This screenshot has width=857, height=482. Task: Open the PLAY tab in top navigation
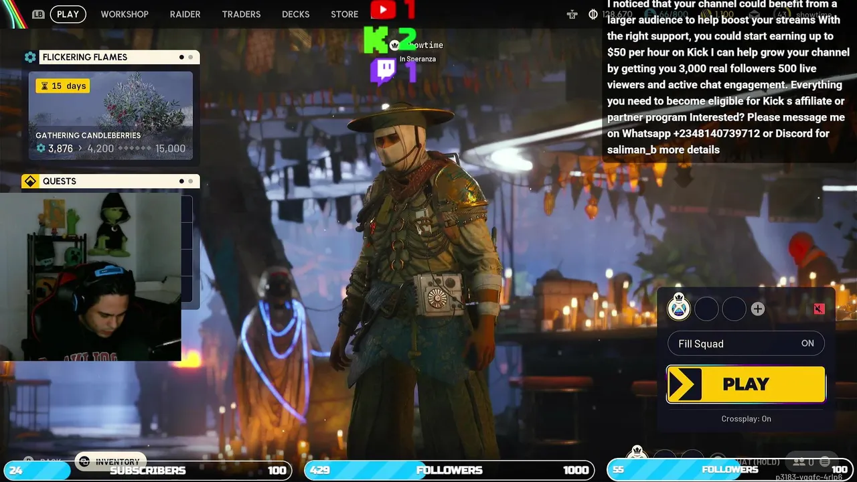[x=68, y=14]
